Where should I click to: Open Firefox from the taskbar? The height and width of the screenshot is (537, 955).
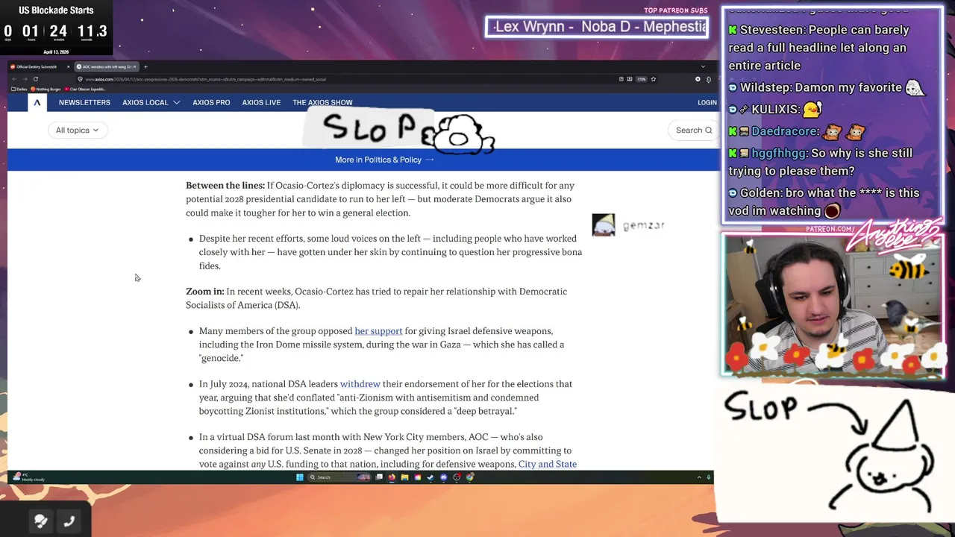coord(392,477)
